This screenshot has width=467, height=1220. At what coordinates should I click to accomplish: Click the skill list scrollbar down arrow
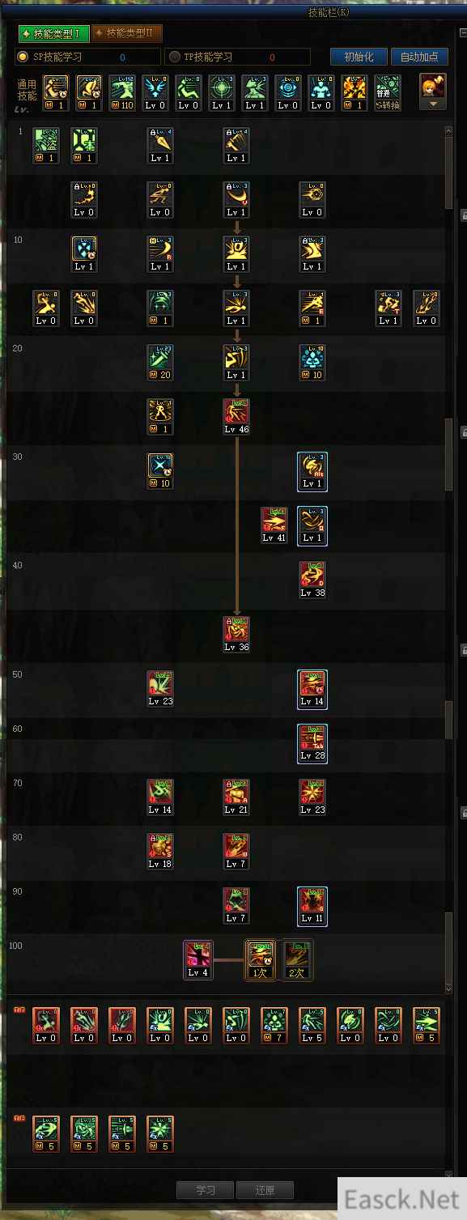click(449, 988)
